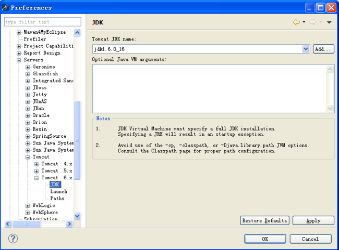
Task: Select Launch under Tomcat 6.x
Action: point(58,191)
